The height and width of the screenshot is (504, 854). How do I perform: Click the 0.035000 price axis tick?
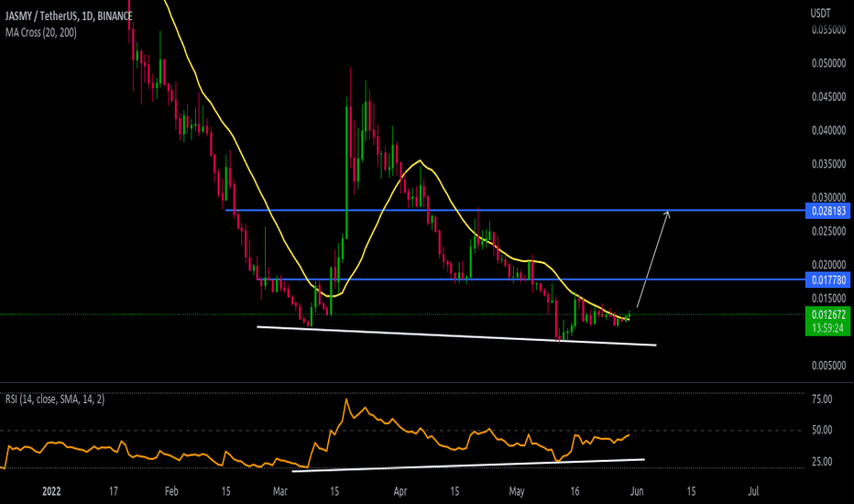[x=828, y=164]
